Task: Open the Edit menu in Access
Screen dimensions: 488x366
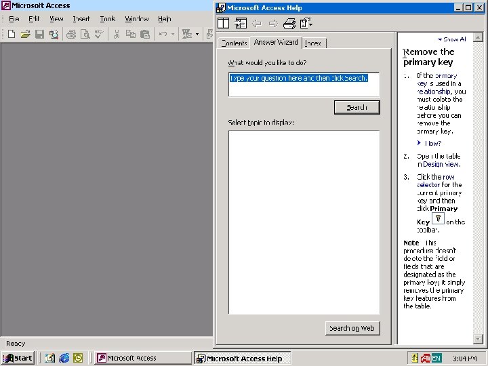Action: [x=34, y=19]
